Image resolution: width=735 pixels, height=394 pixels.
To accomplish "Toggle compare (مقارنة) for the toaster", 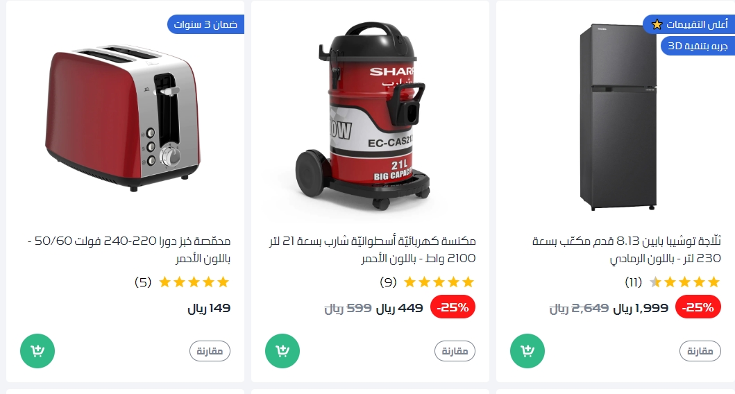I will pos(210,351).
